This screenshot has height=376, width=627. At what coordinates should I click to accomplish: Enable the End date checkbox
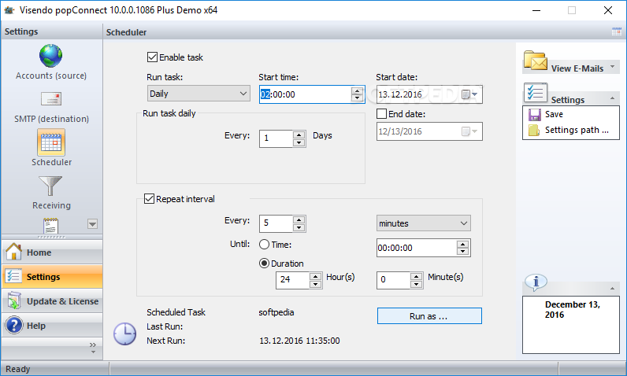pos(381,114)
